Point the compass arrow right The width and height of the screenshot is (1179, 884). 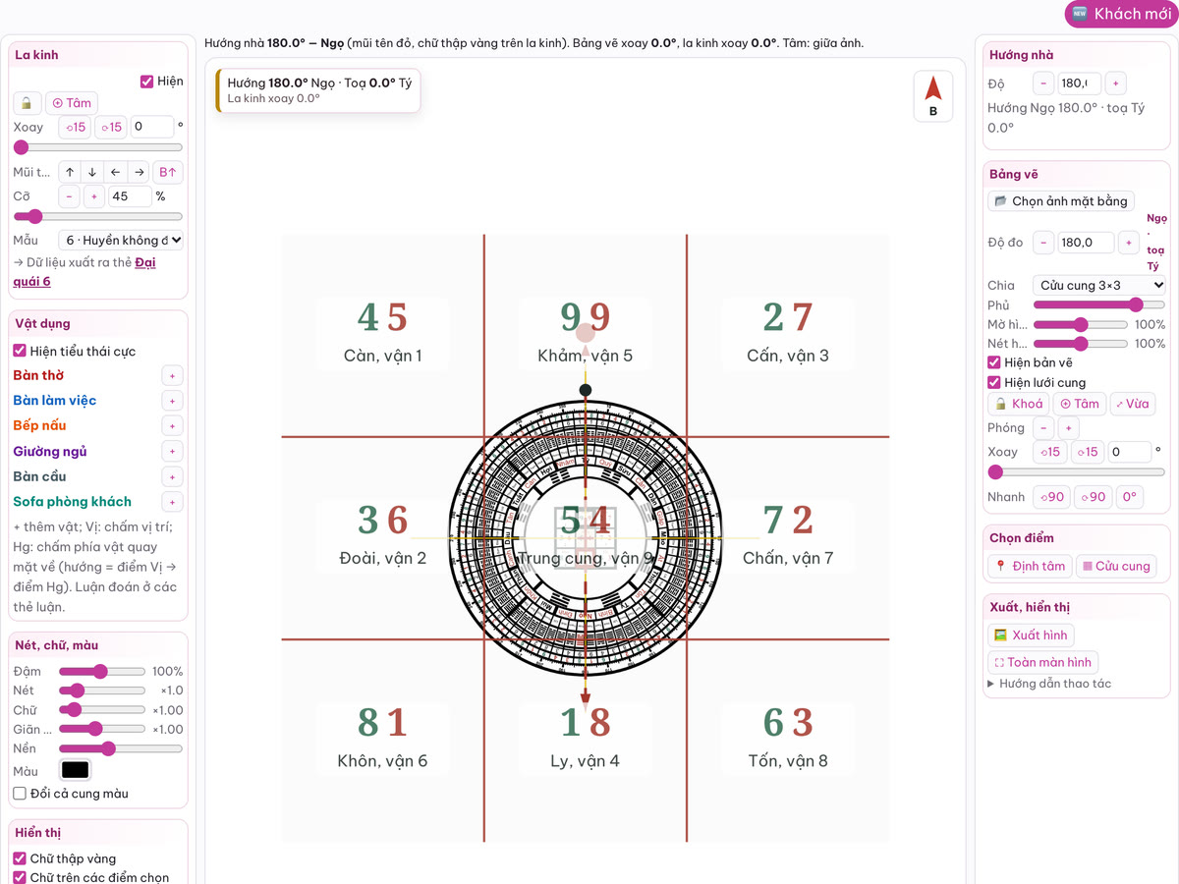[x=140, y=173]
